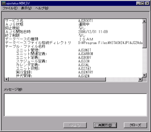This screenshot has width=151, height=132.
Task: Close the window with the X button
Action: [x=147, y=3]
